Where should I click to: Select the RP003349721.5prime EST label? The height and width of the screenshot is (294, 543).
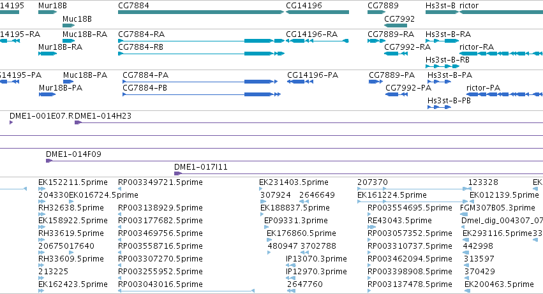point(160,182)
